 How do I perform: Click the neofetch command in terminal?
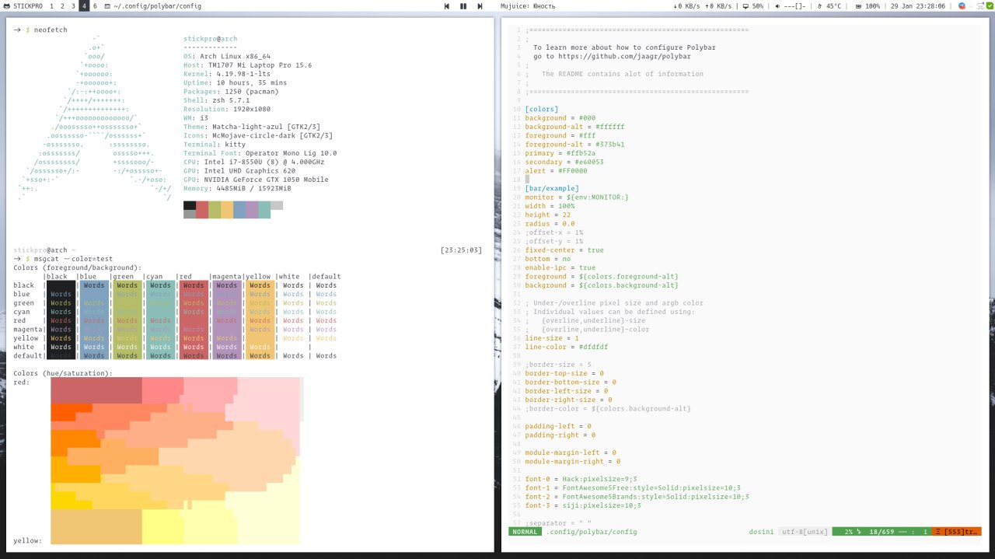pyautogui.click(x=51, y=30)
